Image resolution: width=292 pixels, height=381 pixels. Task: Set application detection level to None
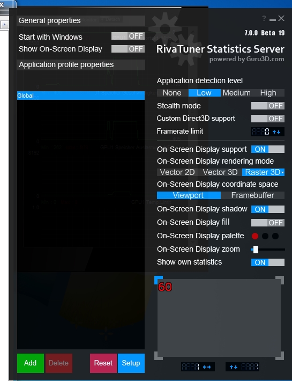(x=172, y=93)
